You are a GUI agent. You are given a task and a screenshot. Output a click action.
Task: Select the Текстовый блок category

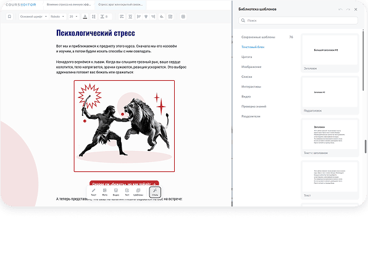(253, 47)
